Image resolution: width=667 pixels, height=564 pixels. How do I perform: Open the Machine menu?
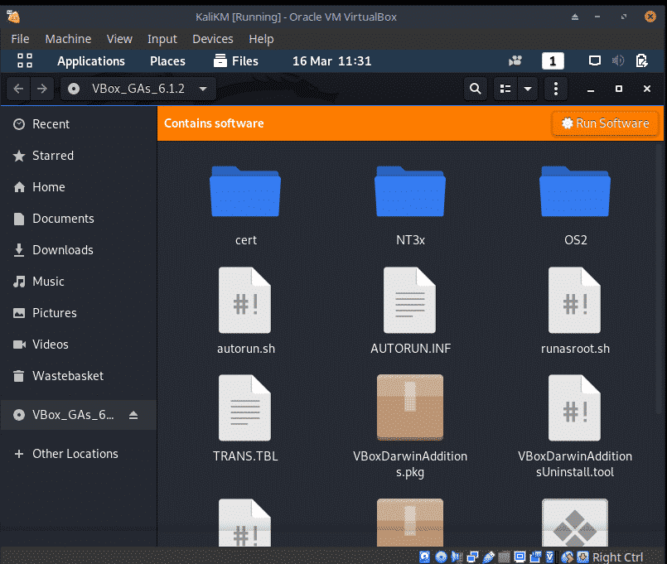(x=68, y=39)
